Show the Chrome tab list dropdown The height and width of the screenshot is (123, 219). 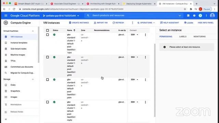215,4
